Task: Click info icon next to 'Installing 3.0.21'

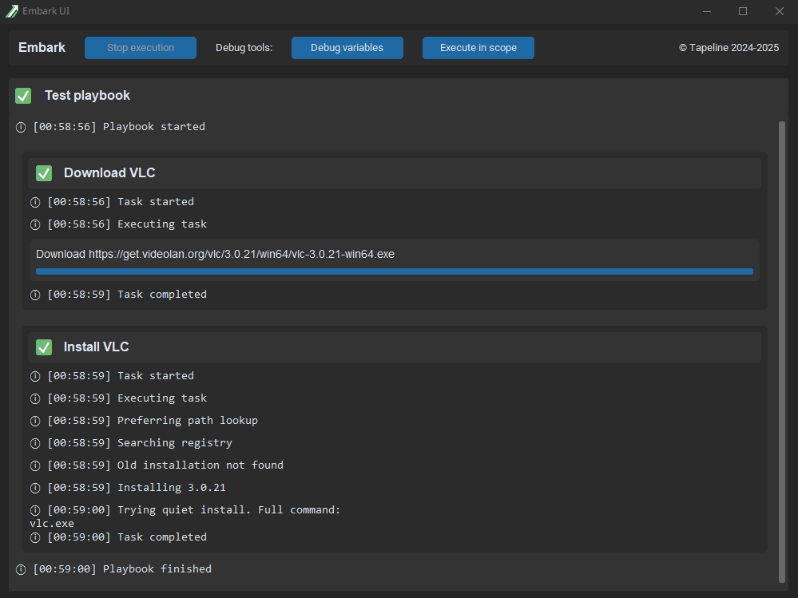Action: (35, 488)
